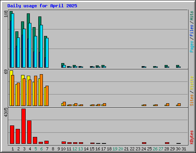196x153 pixels.
Task: Select the red KBytes bar for day 3
Action: click(23, 126)
